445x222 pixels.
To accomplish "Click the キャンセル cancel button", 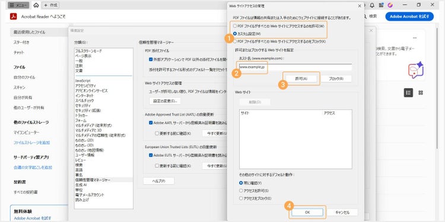I will [x=342, y=213].
